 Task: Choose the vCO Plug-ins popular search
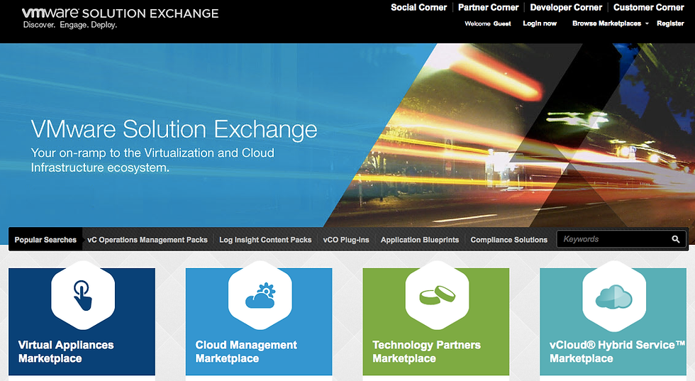click(x=346, y=240)
